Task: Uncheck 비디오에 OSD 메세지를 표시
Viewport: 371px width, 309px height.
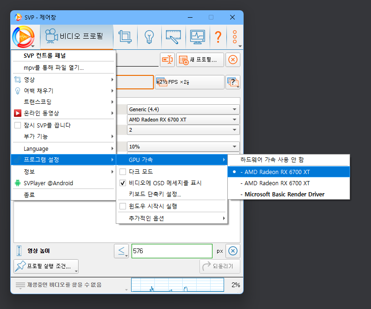Action: 123,183
